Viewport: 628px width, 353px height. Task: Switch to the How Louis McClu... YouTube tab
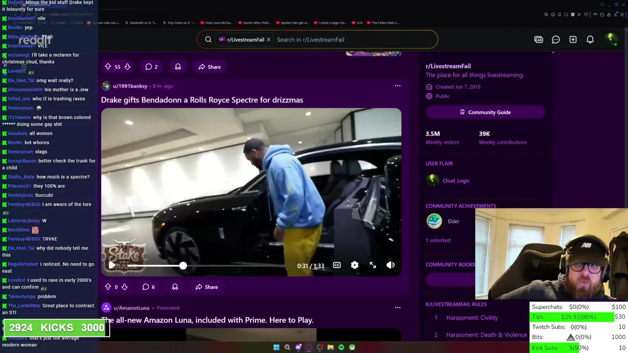(216, 23)
